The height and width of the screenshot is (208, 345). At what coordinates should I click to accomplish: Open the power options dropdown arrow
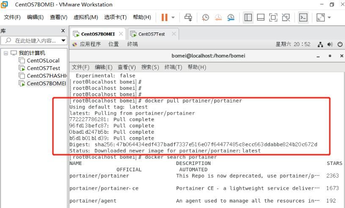pos(173,17)
